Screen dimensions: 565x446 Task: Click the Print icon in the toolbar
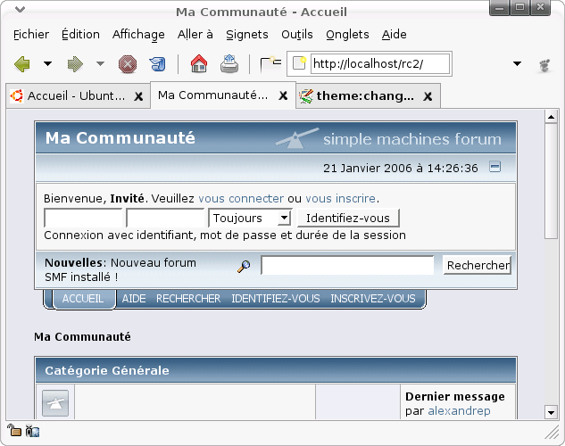pyautogui.click(x=229, y=64)
